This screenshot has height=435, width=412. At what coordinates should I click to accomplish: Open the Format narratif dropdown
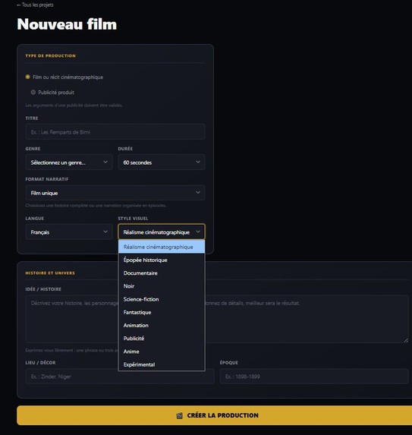coord(115,193)
